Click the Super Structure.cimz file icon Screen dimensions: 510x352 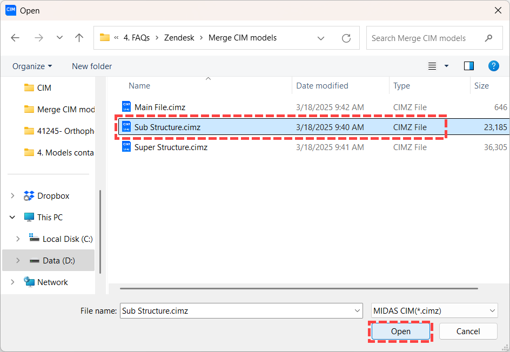(126, 147)
